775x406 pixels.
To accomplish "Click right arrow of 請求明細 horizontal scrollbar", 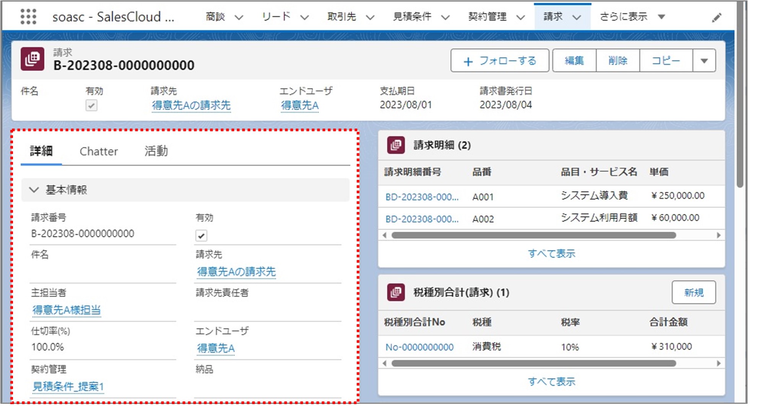I will tap(719, 235).
